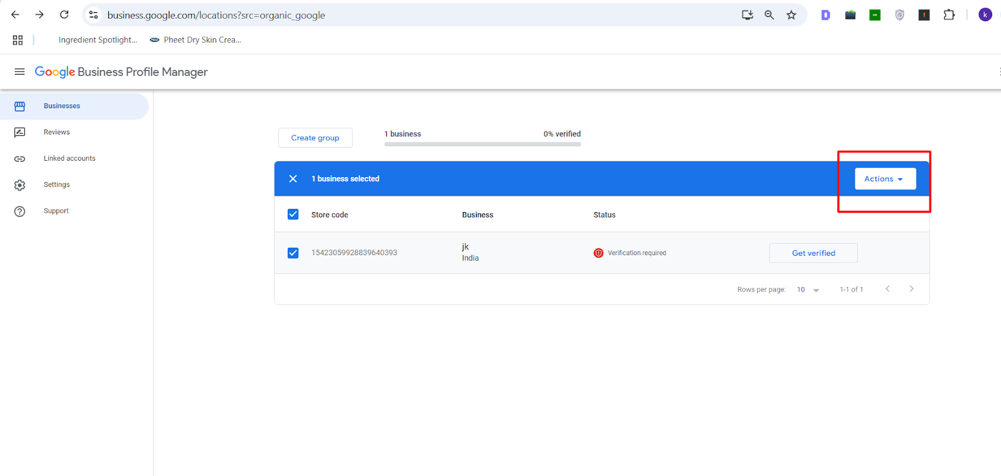Image resolution: width=1001 pixels, height=476 pixels.
Task: Open the apps grid in bookmarks bar
Action: coord(18,40)
